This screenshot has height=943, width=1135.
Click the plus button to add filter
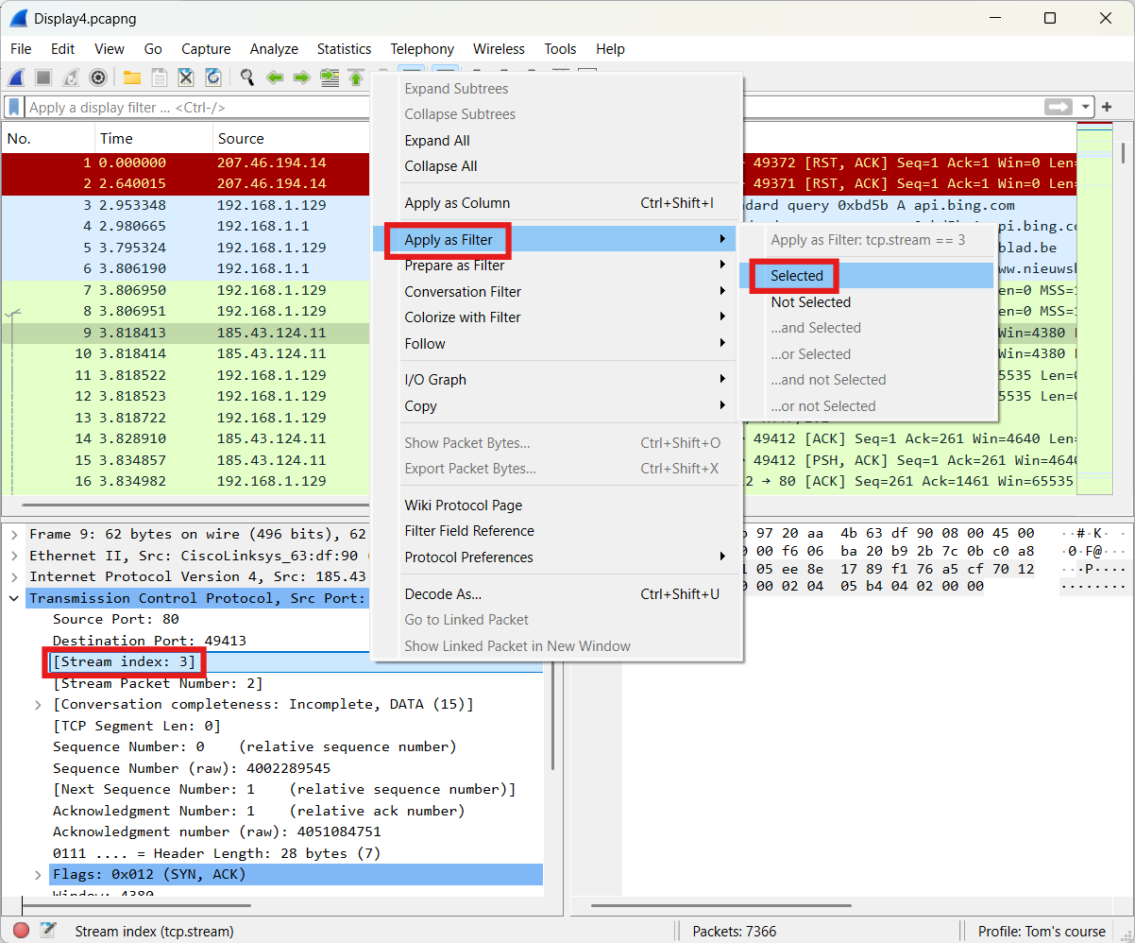(1107, 107)
